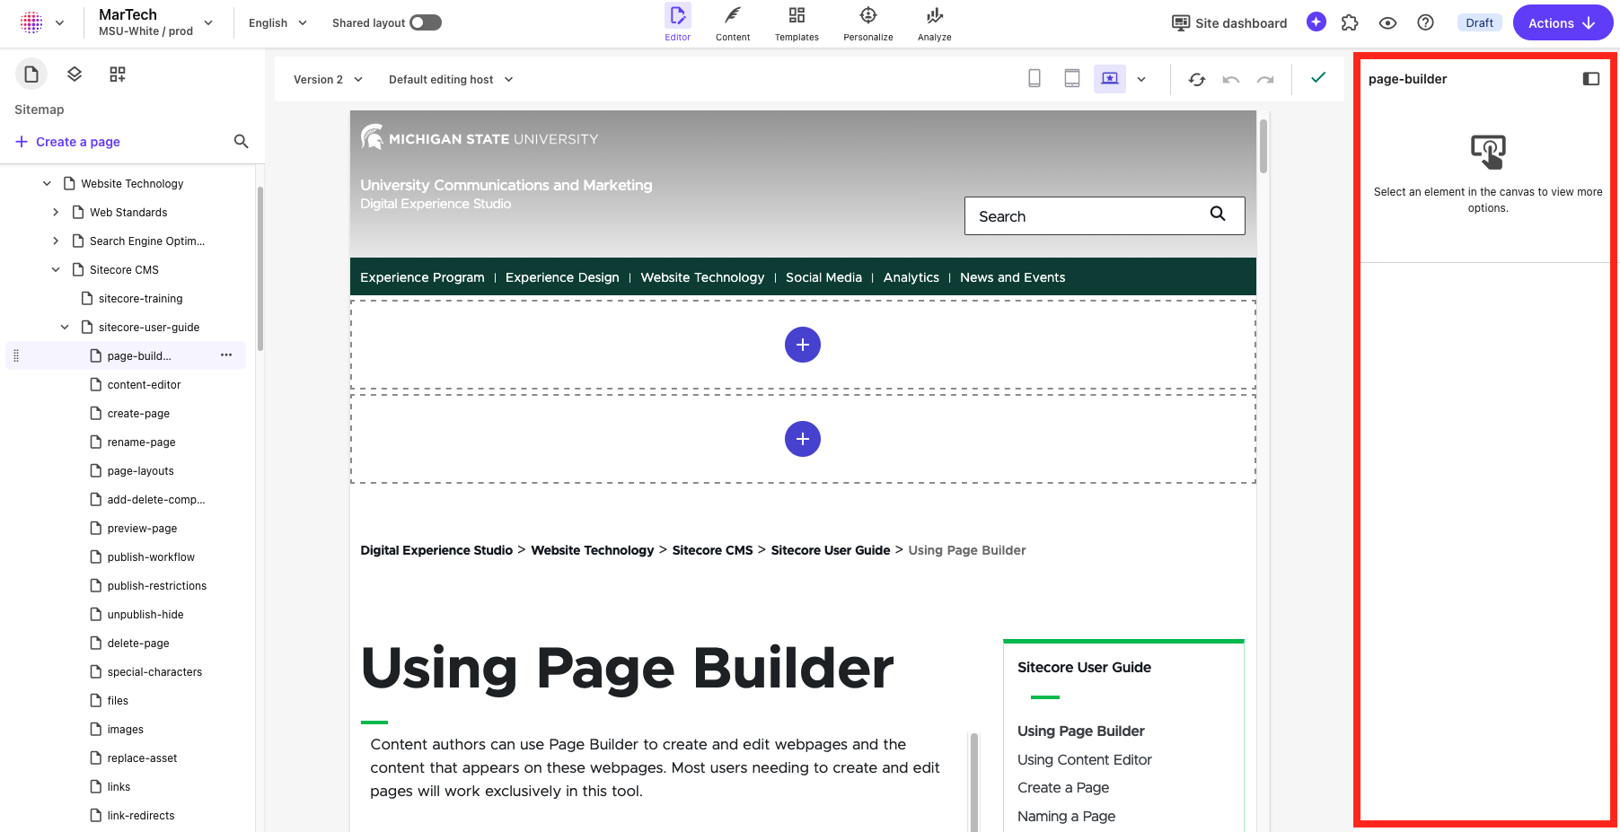This screenshot has height=832, width=1620.
Task: Click Digital Experience Studio breadcrumb link
Action: click(x=436, y=550)
